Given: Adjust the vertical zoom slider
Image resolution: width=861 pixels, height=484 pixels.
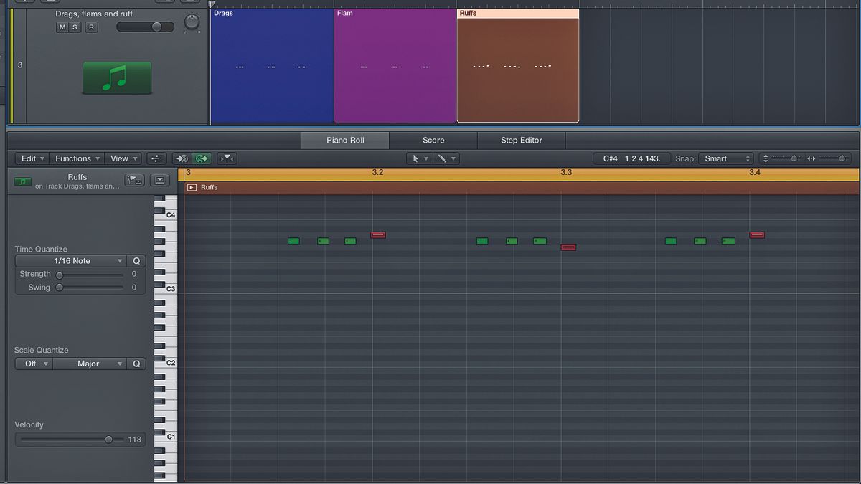Looking at the screenshot, I should click(x=794, y=158).
